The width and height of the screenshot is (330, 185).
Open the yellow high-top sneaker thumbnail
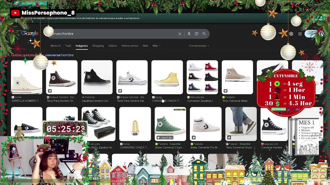(x=167, y=77)
